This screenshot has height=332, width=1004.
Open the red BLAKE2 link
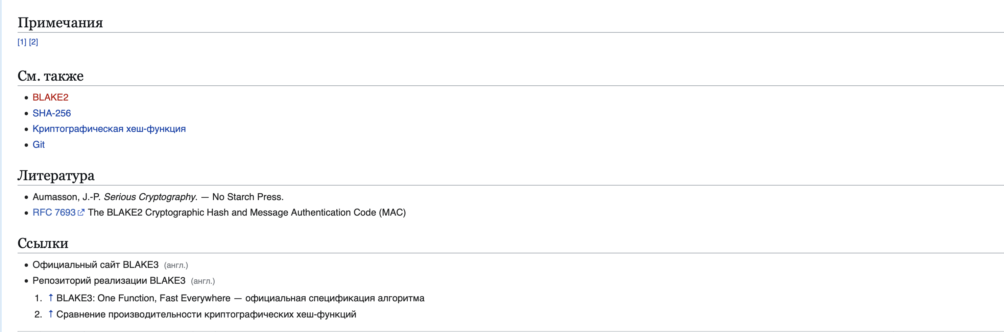point(50,97)
